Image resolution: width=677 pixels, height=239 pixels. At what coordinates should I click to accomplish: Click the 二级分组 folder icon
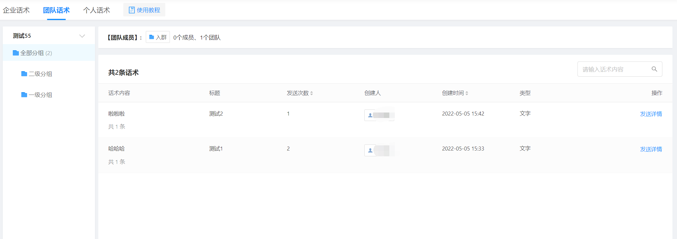coord(24,74)
